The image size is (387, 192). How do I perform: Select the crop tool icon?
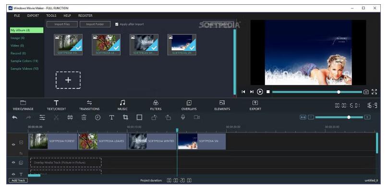[x=125, y=118]
